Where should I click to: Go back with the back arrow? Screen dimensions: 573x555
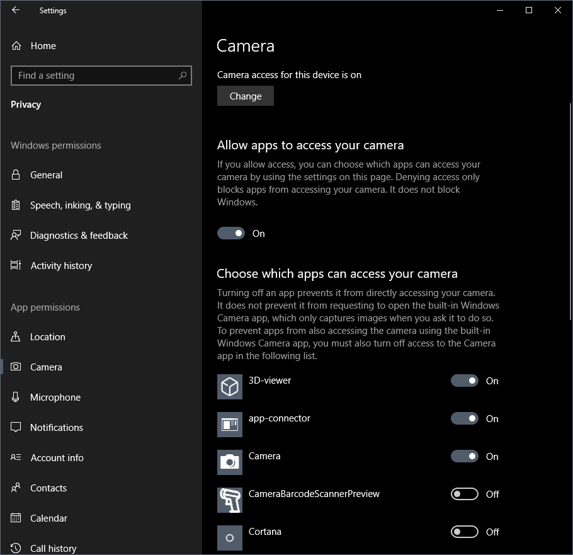pos(16,10)
